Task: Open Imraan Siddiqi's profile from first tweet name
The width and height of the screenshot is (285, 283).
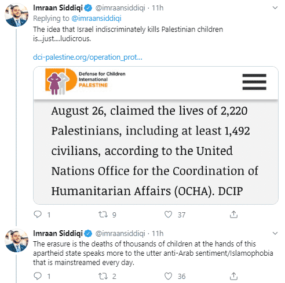Action: click(58, 8)
